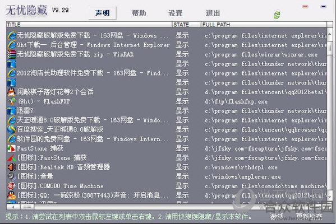This screenshot has height=224, width=336.
Task: Click the 激活 link at bottom
Action: pos(277,216)
